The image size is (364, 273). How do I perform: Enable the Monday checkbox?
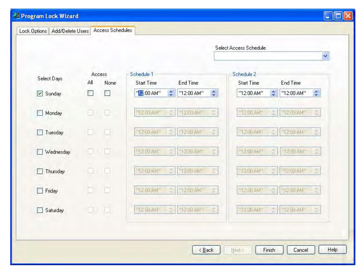click(40, 113)
